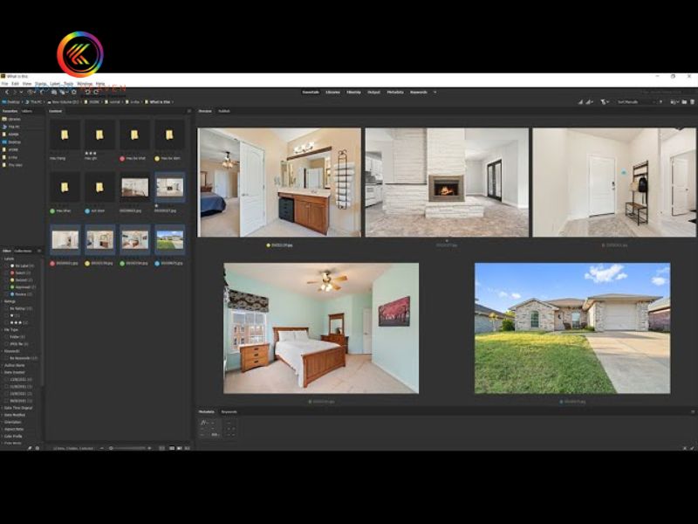
Task: Select the Filmstrip workspace
Action: [x=353, y=93]
